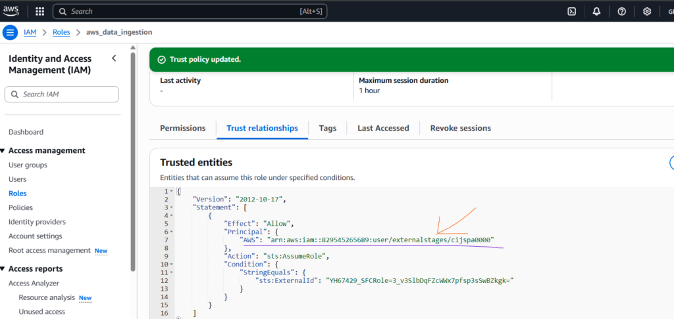Open the notifications bell

[596, 12]
